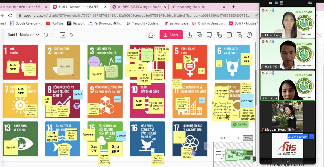Screen dimensions: 324x167
Task: Click the green Le Ha collaborator cursor label
Action: click(x=240, y=124)
